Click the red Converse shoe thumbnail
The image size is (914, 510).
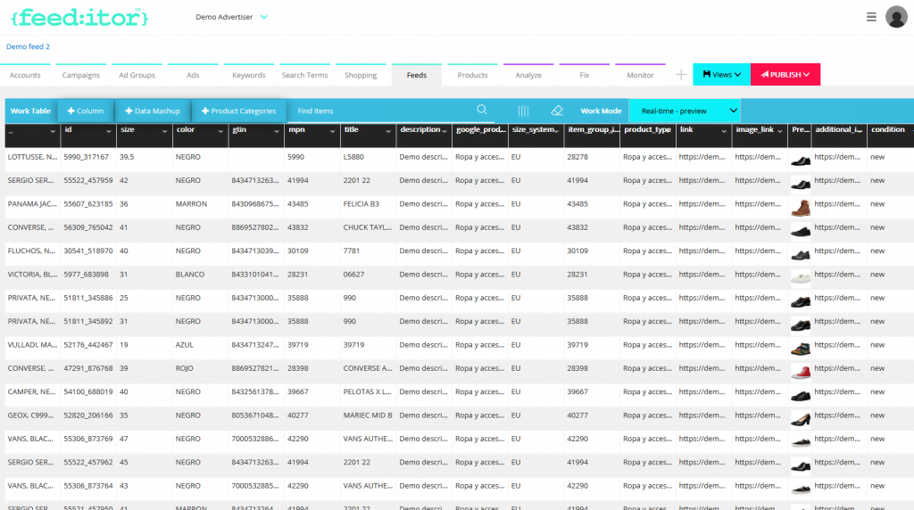coord(801,369)
